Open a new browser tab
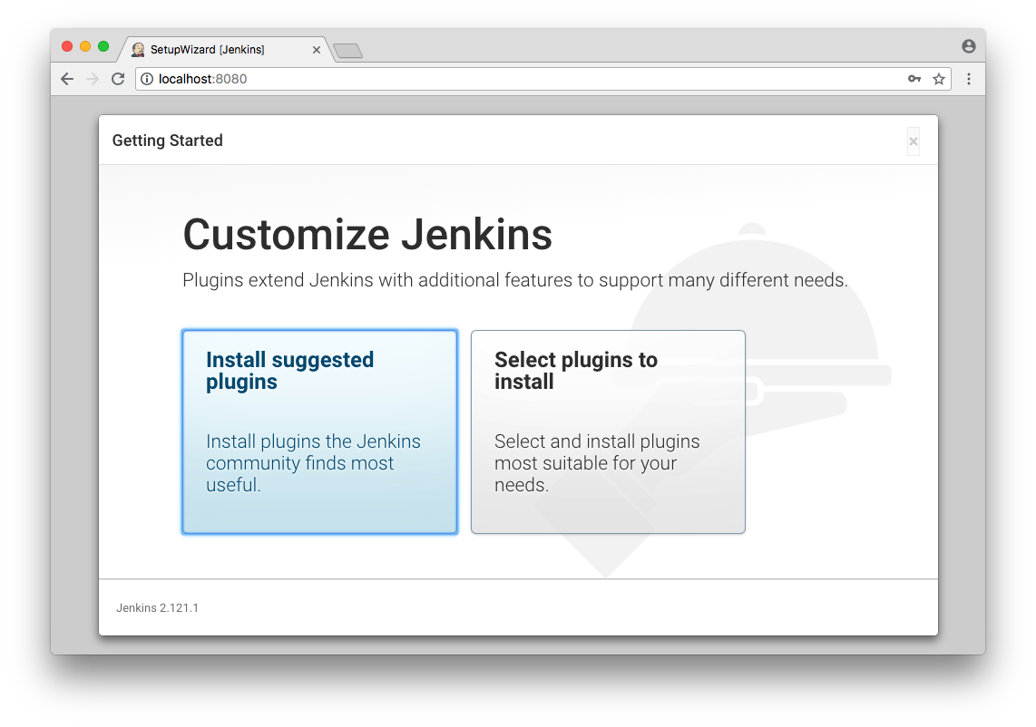Screen dimensions: 1036x727 pyautogui.click(x=347, y=51)
